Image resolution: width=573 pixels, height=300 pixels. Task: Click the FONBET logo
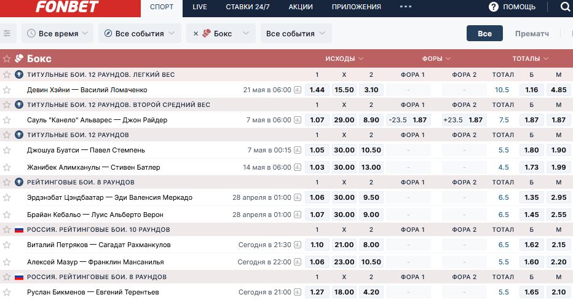[67, 7]
